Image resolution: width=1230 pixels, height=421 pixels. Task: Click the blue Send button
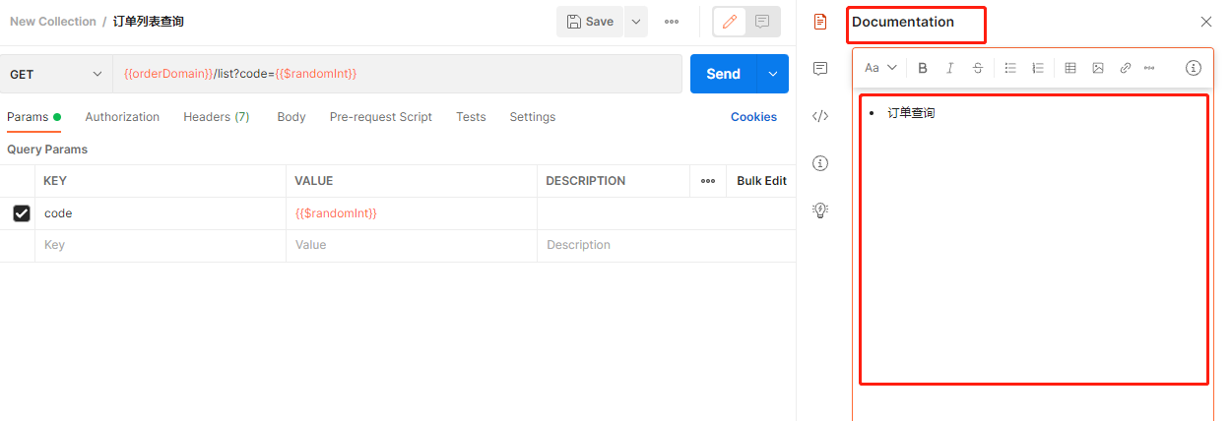[x=723, y=74]
